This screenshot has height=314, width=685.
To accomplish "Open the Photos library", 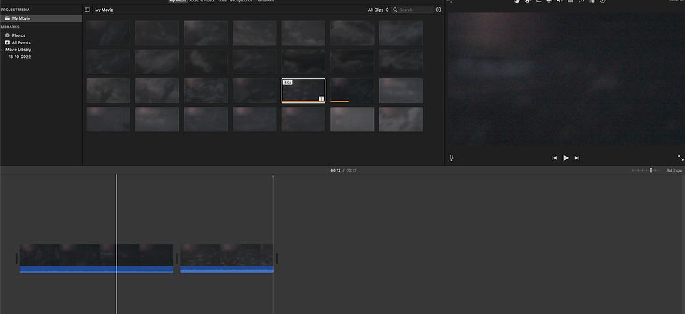I will (18, 35).
